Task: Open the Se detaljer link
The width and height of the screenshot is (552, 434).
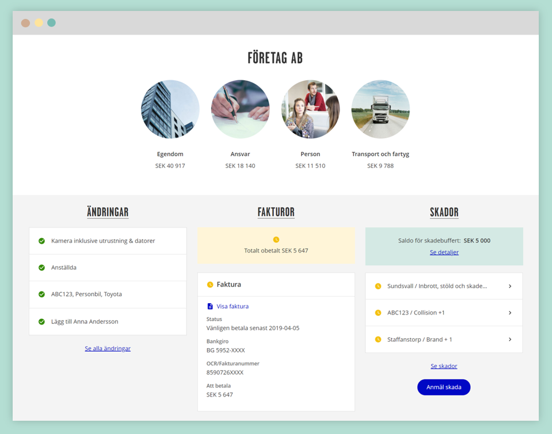Action: 444,252
